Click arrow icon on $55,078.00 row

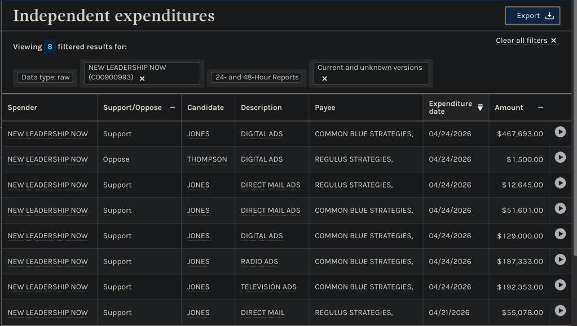(x=560, y=310)
